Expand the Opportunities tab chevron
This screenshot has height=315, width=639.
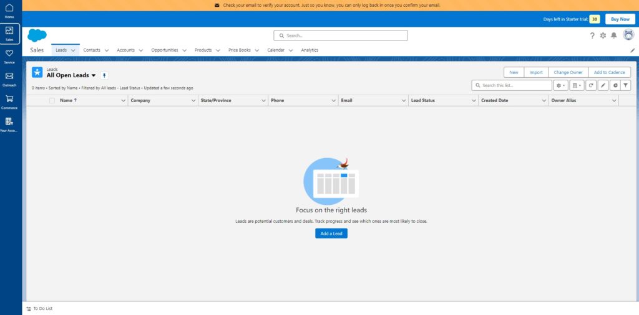184,50
